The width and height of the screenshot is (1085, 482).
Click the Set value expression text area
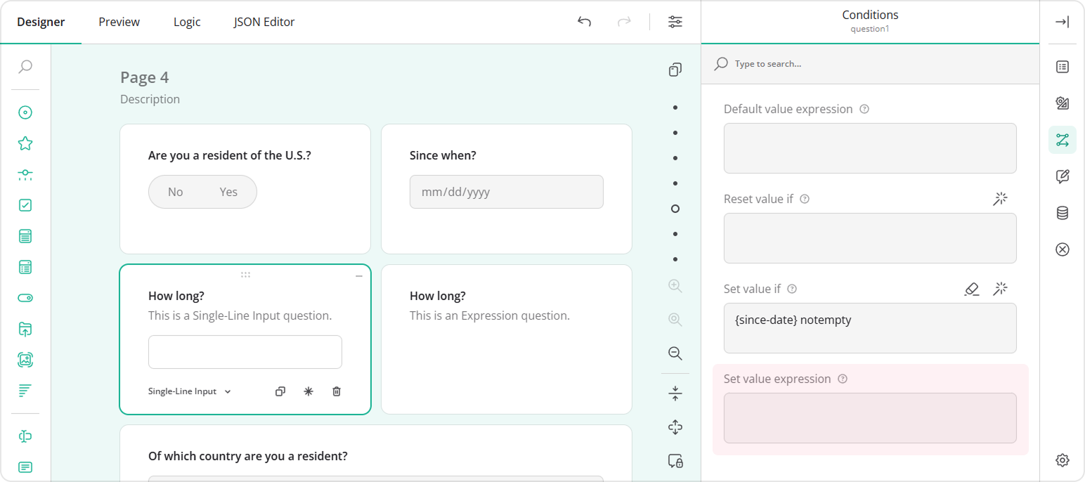tap(870, 418)
